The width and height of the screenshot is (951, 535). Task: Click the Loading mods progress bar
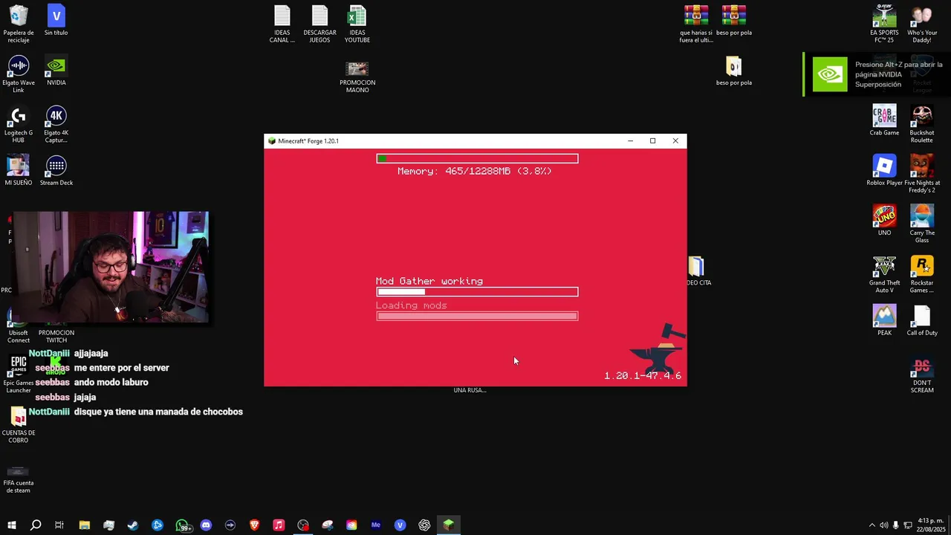[x=477, y=316]
